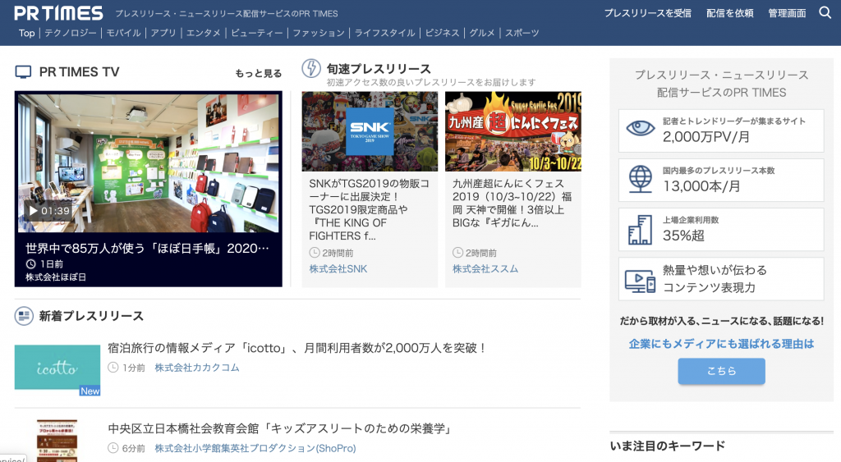This screenshot has width=841, height=462.
Task: Click the 株式会社カカクコム link
Action: pyautogui.click(x=197, y=368)
